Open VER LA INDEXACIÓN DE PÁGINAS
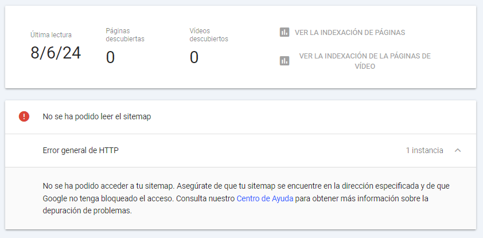This screenshot has height=238, width=483. coord(349,32)
